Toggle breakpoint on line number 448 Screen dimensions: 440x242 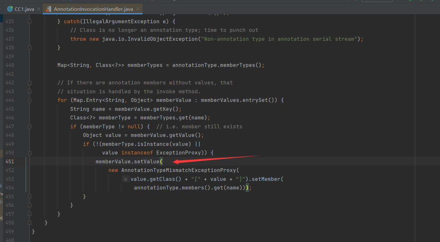pyautogui.click(x=10, y=135)
